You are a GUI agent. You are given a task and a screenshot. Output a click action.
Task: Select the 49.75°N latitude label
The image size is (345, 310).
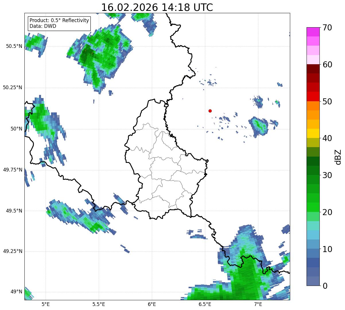13,170
